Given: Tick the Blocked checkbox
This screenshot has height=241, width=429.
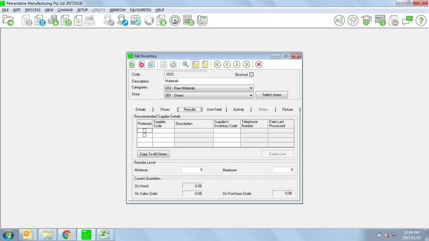Looking at the screenshot, I should tap(251, 74).
